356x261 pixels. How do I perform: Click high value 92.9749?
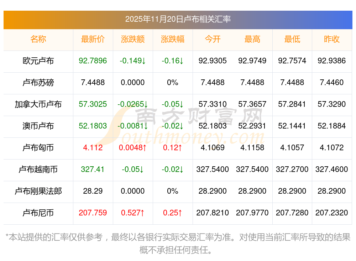pos(252,61)
